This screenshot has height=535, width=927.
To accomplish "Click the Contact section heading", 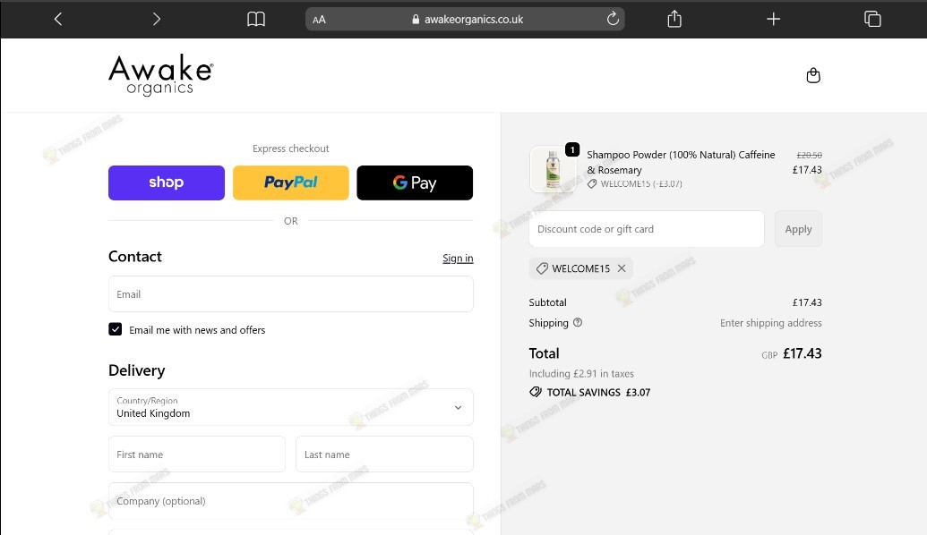I will pyautogui.click(x=134, y=256).
